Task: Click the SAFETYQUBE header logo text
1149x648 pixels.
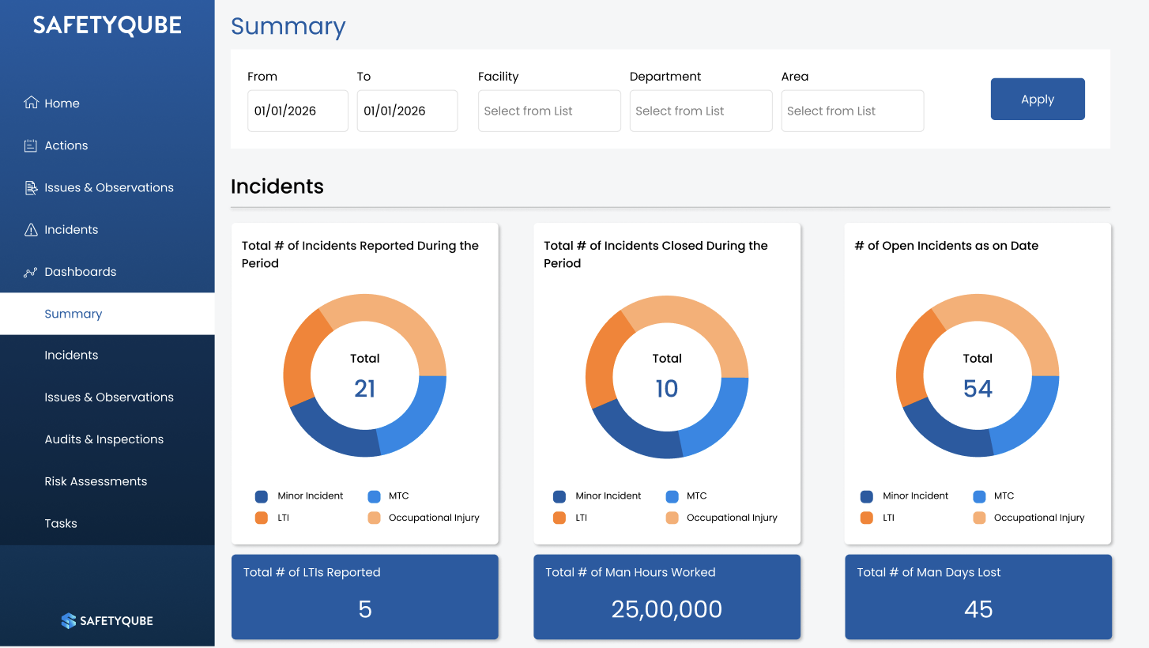Action: pos(107,25)
